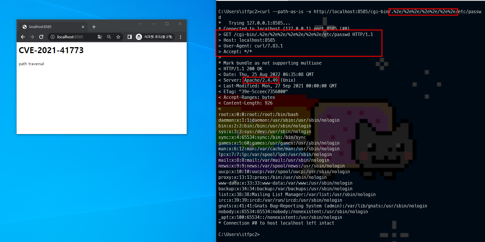The width and height of the screenshot is (485, 242).
Task: Maximize the Chrome window
Action: 167,24
